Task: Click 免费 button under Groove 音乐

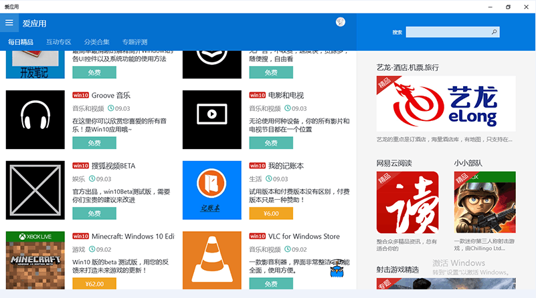Action: 94,143
